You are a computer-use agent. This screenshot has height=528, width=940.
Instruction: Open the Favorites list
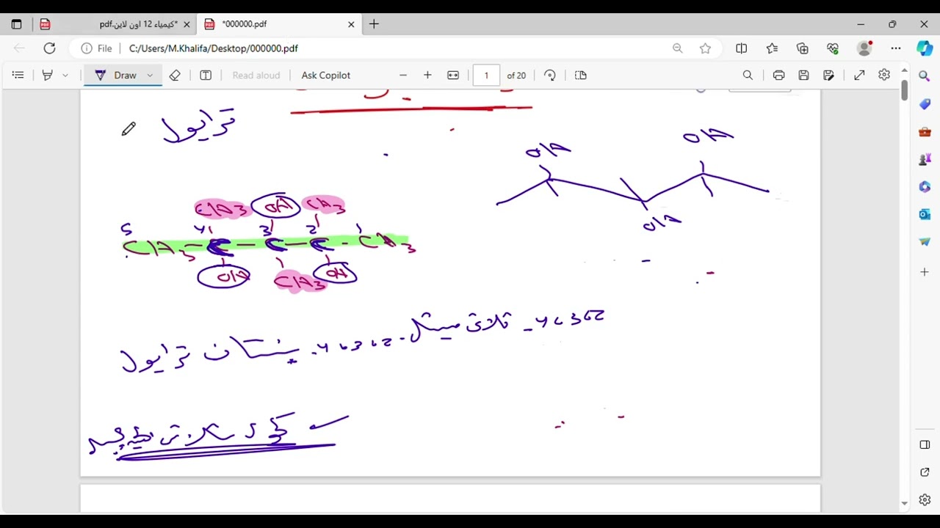[x=772, y=48]
